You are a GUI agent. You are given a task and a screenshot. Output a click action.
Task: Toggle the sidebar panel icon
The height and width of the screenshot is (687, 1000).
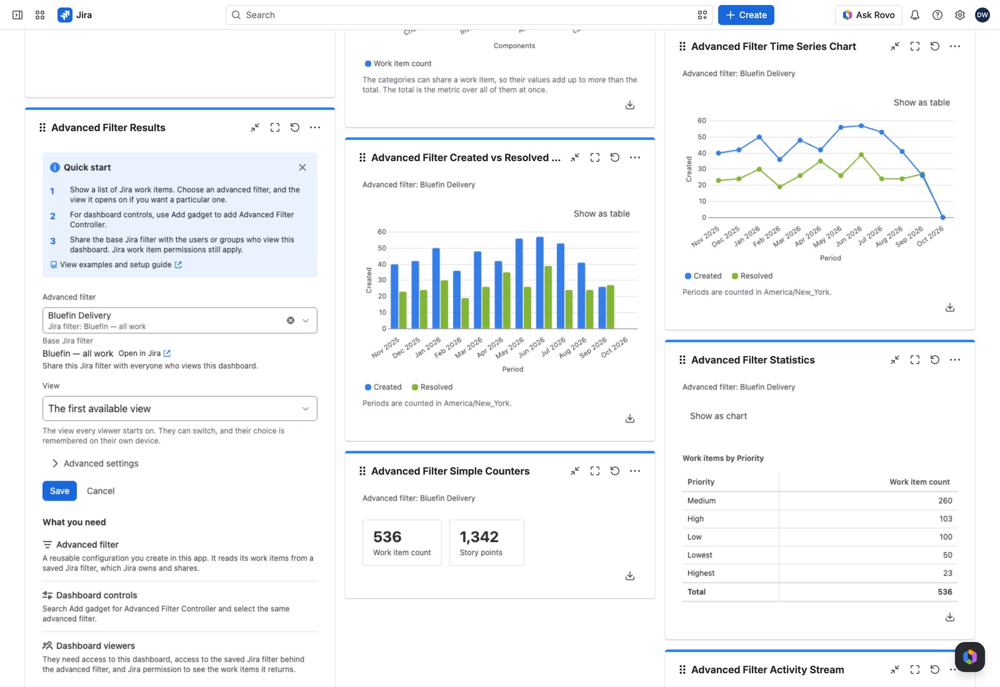(17, 15)
